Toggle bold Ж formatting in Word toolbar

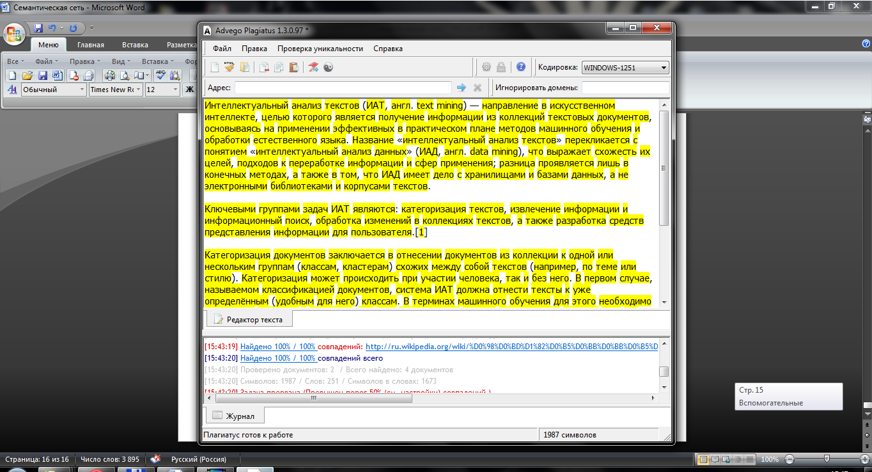(189, 90)
